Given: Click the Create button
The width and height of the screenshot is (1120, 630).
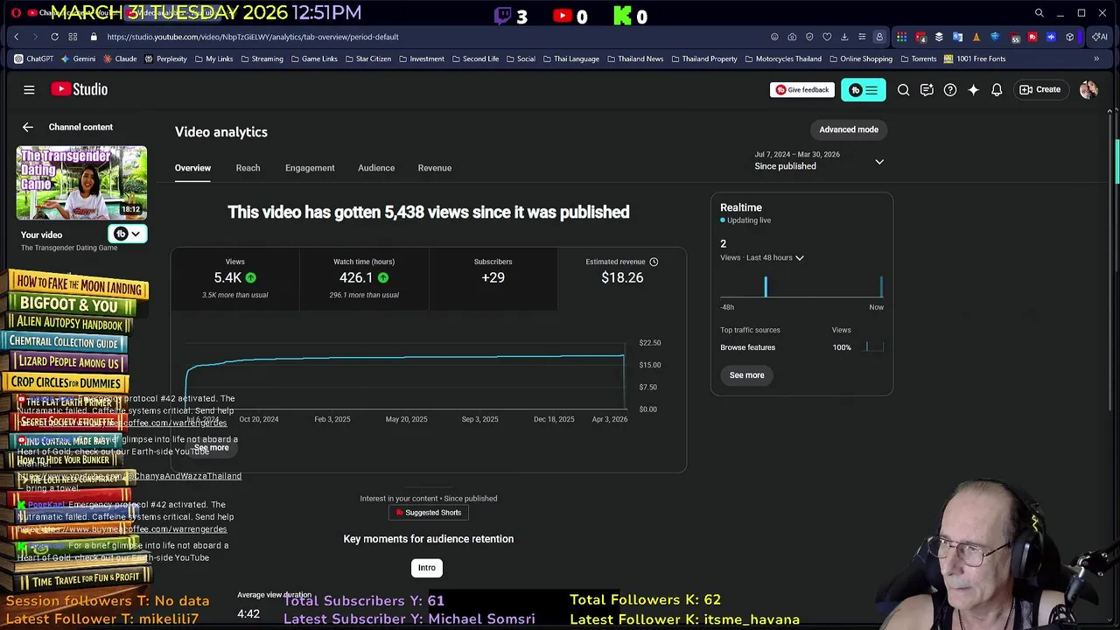Looking at the screenshot, I should click(1040, 89).
